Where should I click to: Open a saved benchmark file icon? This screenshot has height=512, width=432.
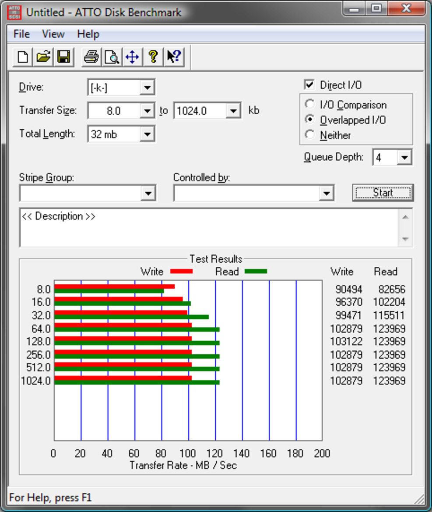[x=43, y=57]
